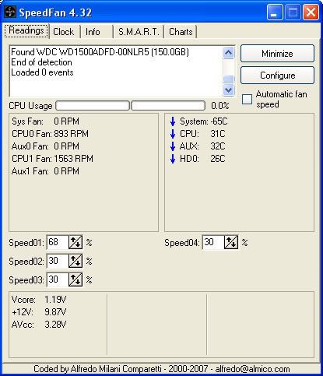Click the log scrollbar up arrow
The image size is (323, 376).
[x=228, y=53]
